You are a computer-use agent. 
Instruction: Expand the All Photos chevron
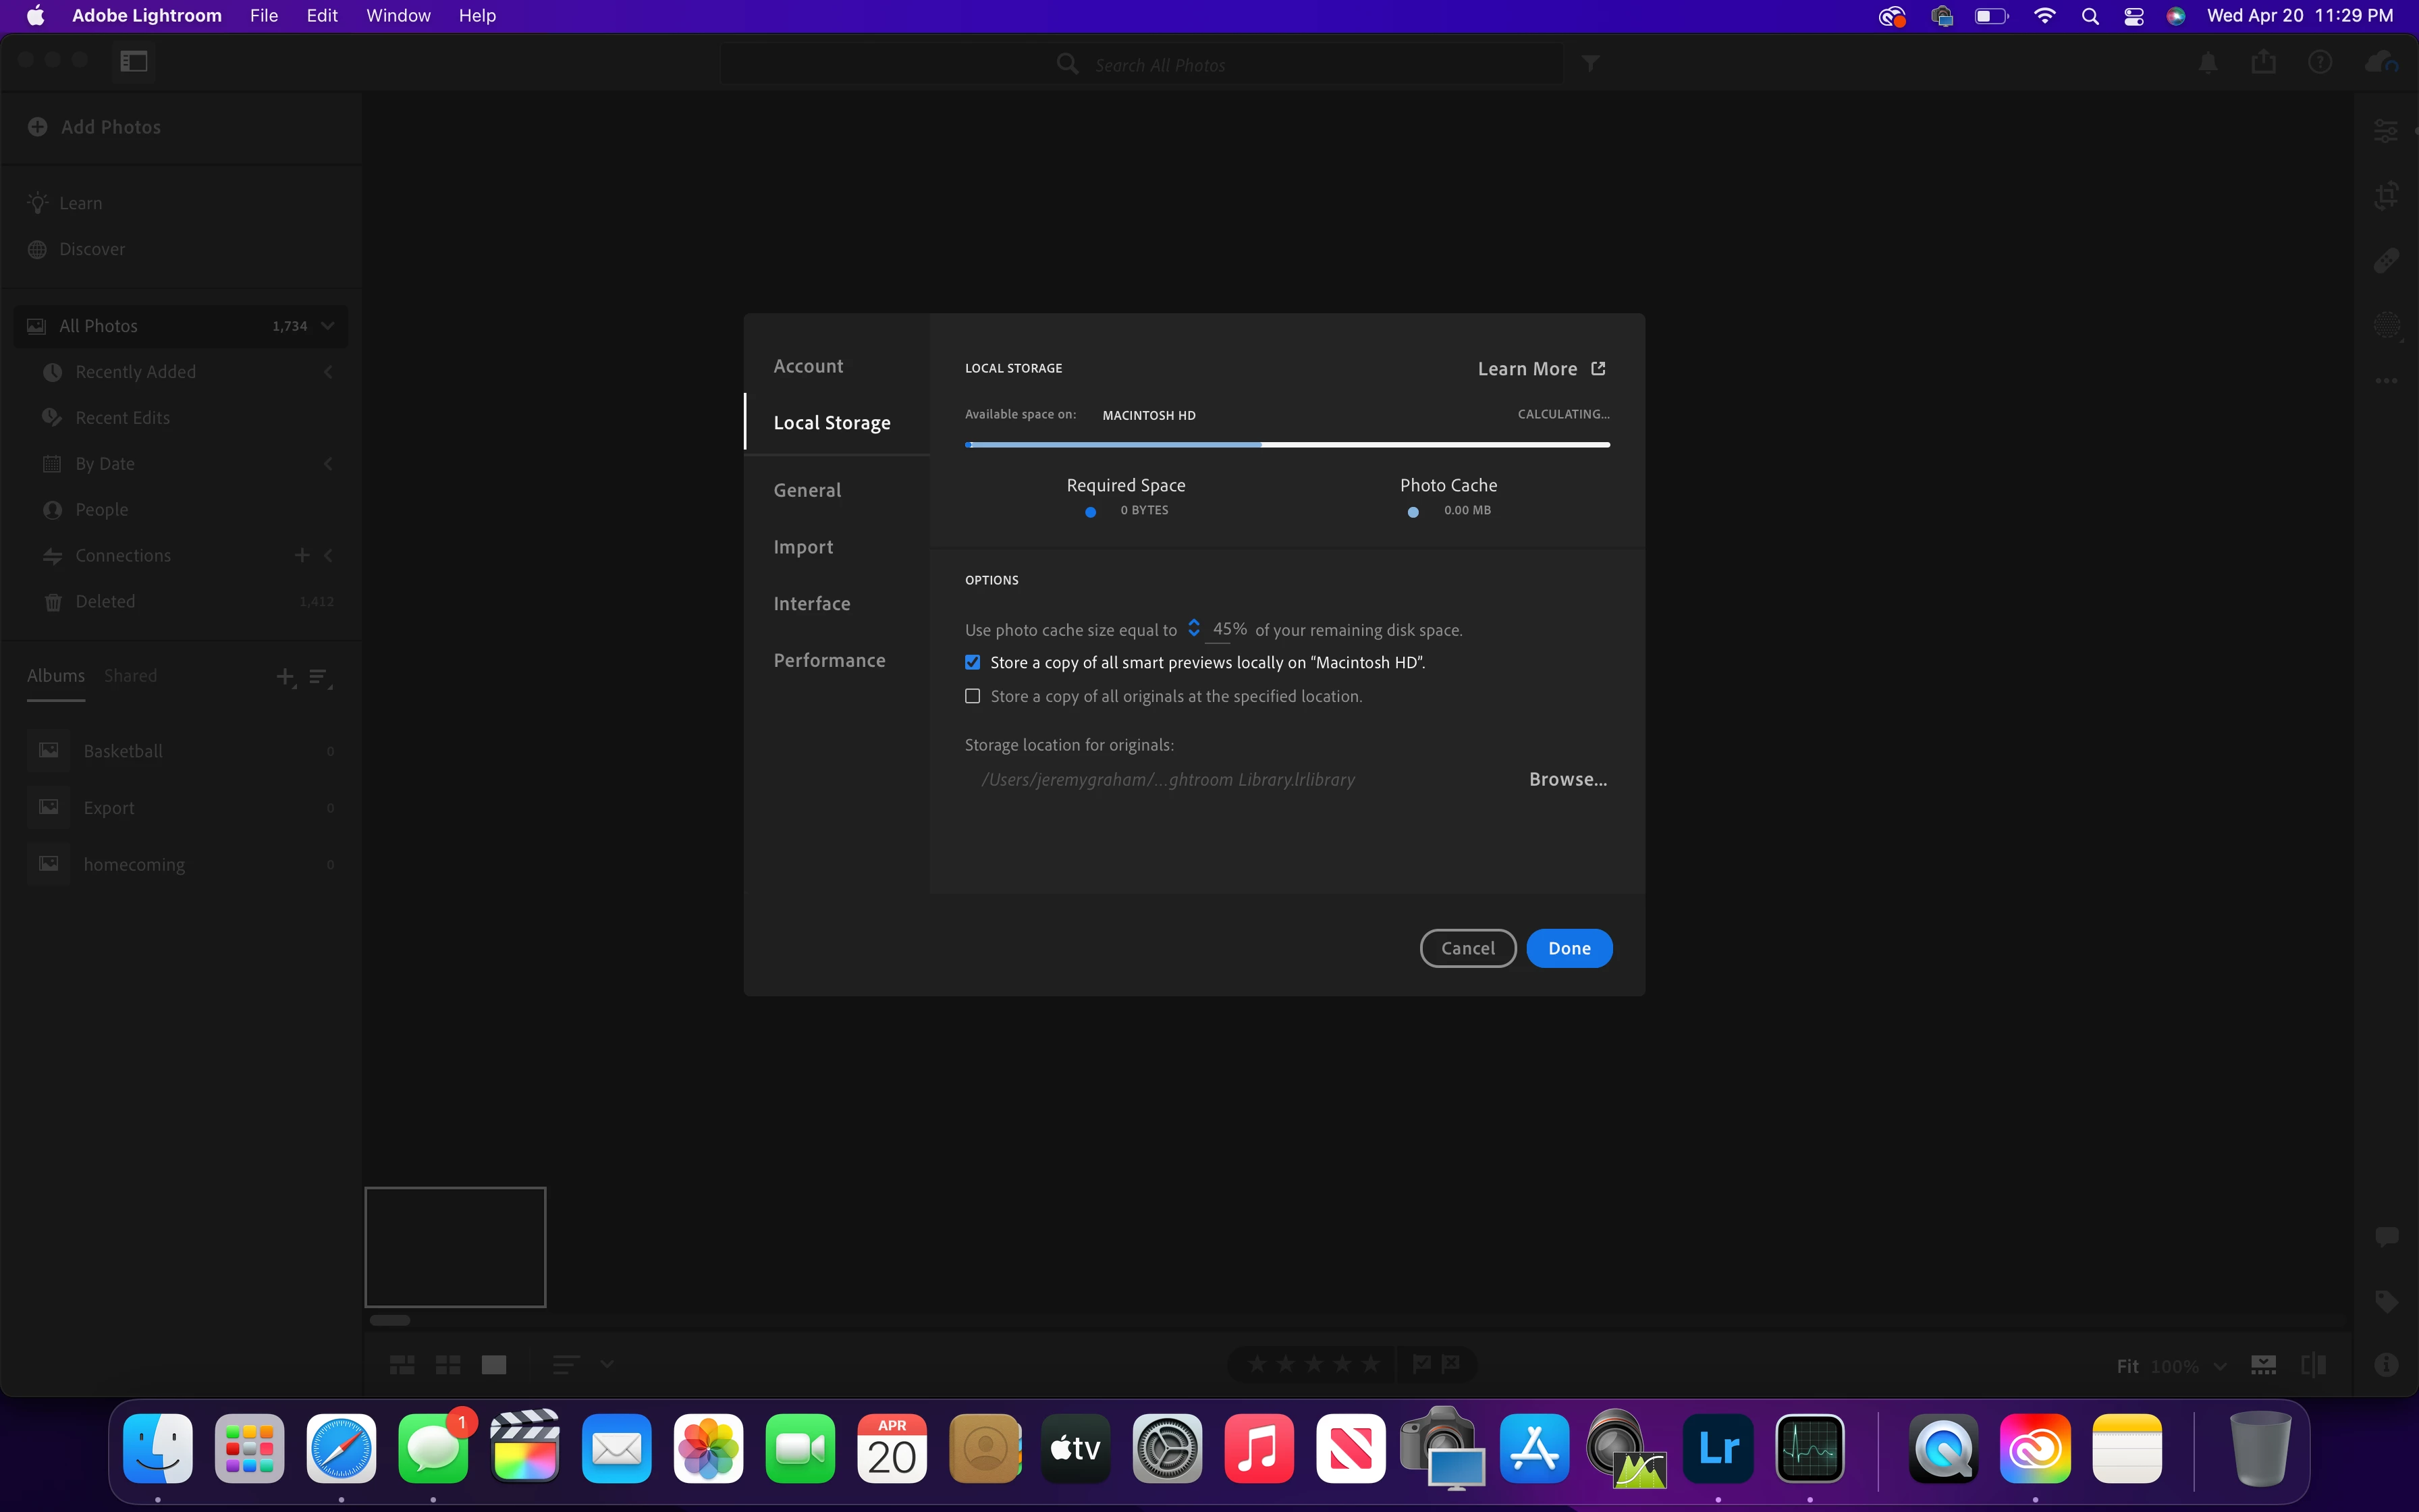point(328,326)
